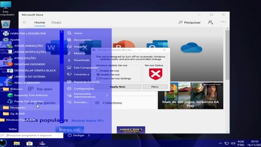Launch ATIVAR NOTIFICAÇÕES shortcut
The height and width of the screenshot is (147, 261).
[27, 52]
